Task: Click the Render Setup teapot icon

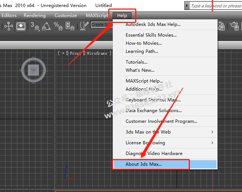Action: [x=235, y=26]
